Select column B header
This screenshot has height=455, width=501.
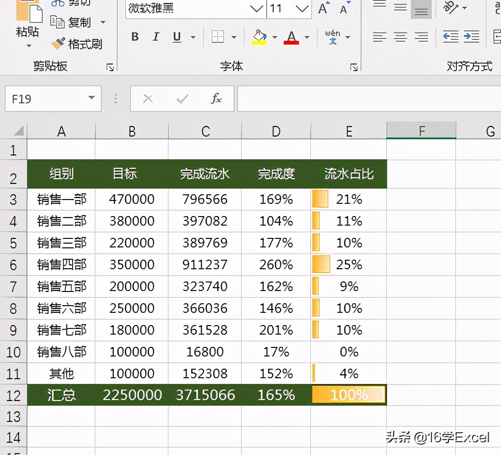132,131
